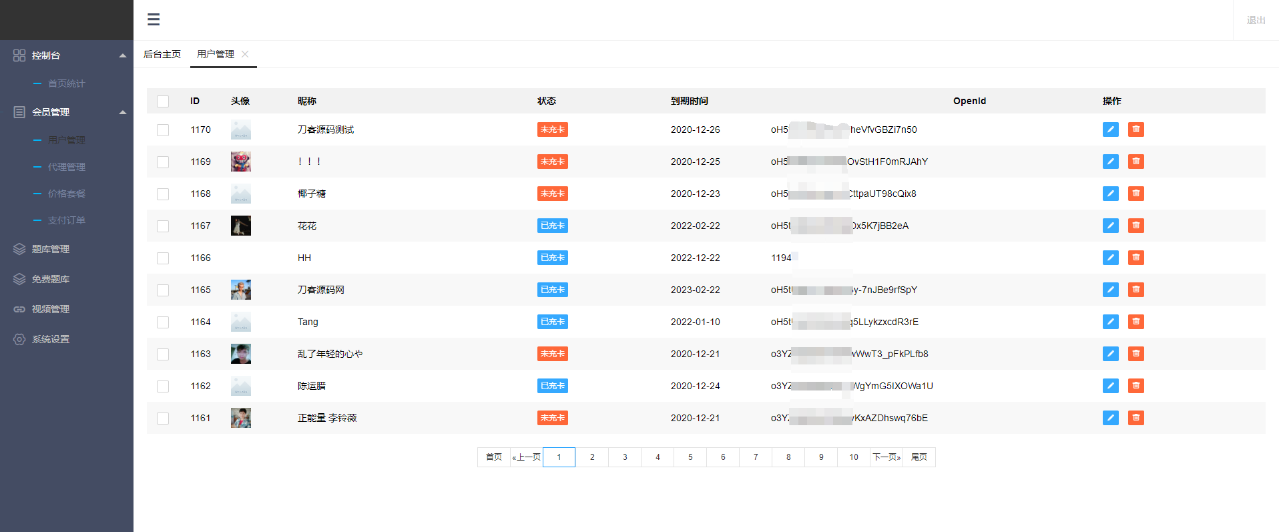1279x532 pixels.
Task: Edit user 1163 with pencil icon
Action: coord(1111,354)
